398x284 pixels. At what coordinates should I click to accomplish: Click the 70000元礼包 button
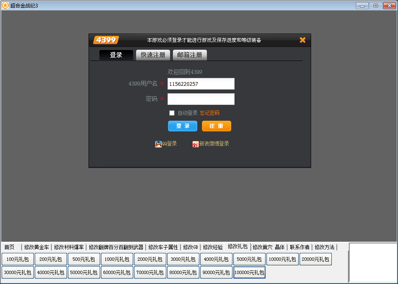(150, 272)
